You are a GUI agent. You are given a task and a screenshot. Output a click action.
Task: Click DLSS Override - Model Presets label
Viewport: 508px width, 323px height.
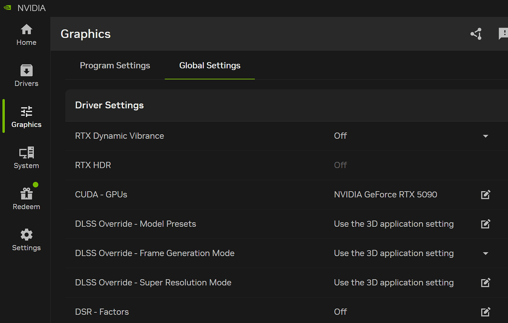click(x=135, y=224)
